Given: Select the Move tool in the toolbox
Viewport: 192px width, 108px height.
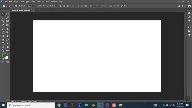Looking at the screenshot, I should [3, 14].
